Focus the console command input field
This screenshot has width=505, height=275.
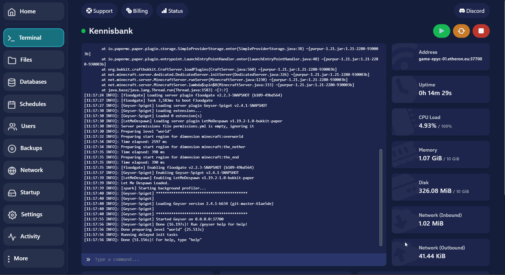tap(237, 260)
